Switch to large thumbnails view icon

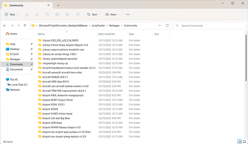pos(244,141)
